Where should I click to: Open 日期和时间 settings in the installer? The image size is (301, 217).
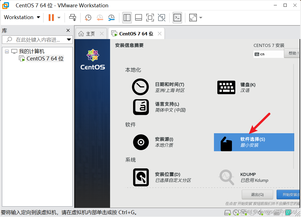140,87
